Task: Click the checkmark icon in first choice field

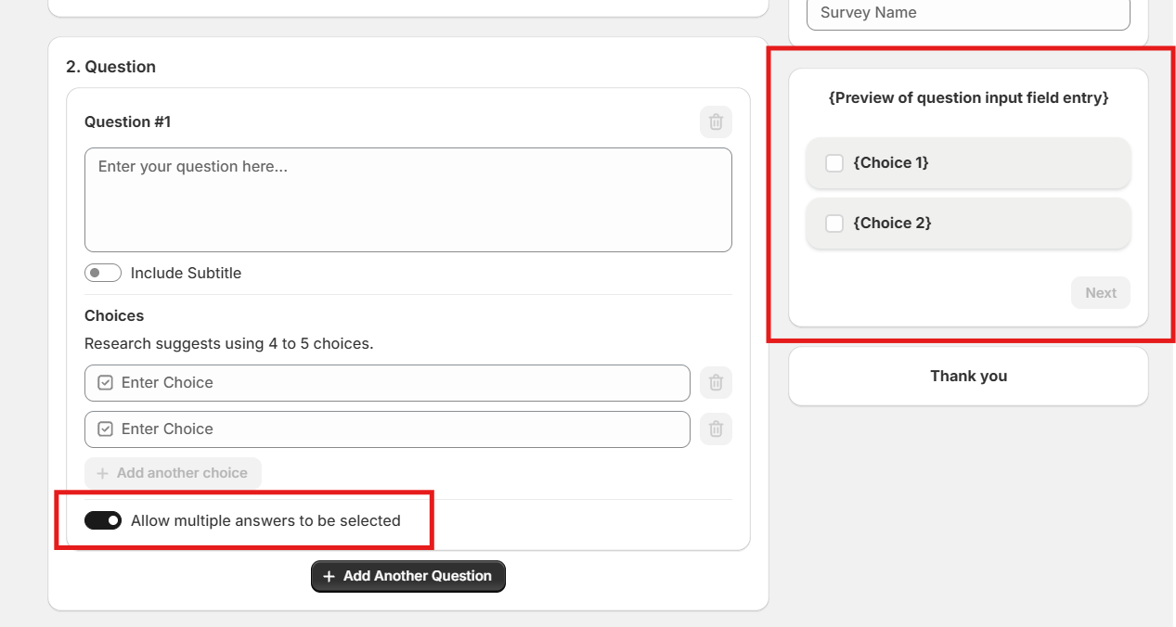Action: click(x=105, y=382)
